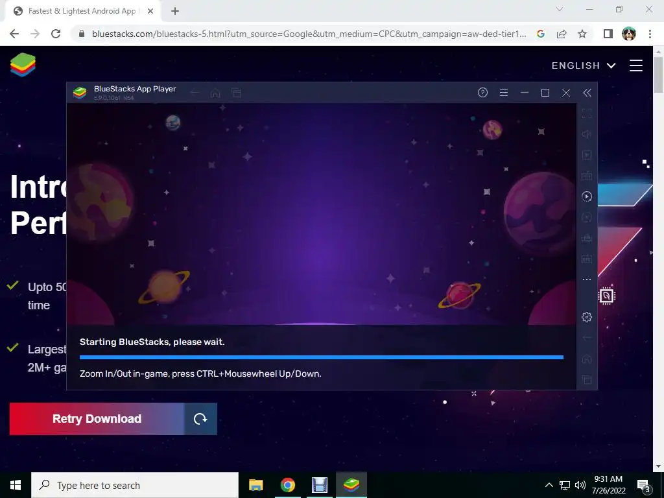The height and width of the screenshot is (498, 664).
Task: Toggle Chrome side panel icon
Action: tap(608, 34)
